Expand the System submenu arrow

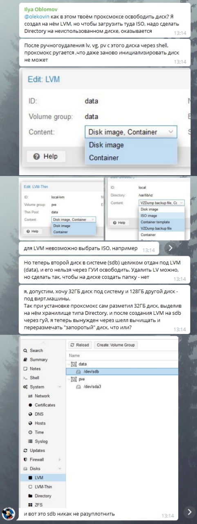59,387
